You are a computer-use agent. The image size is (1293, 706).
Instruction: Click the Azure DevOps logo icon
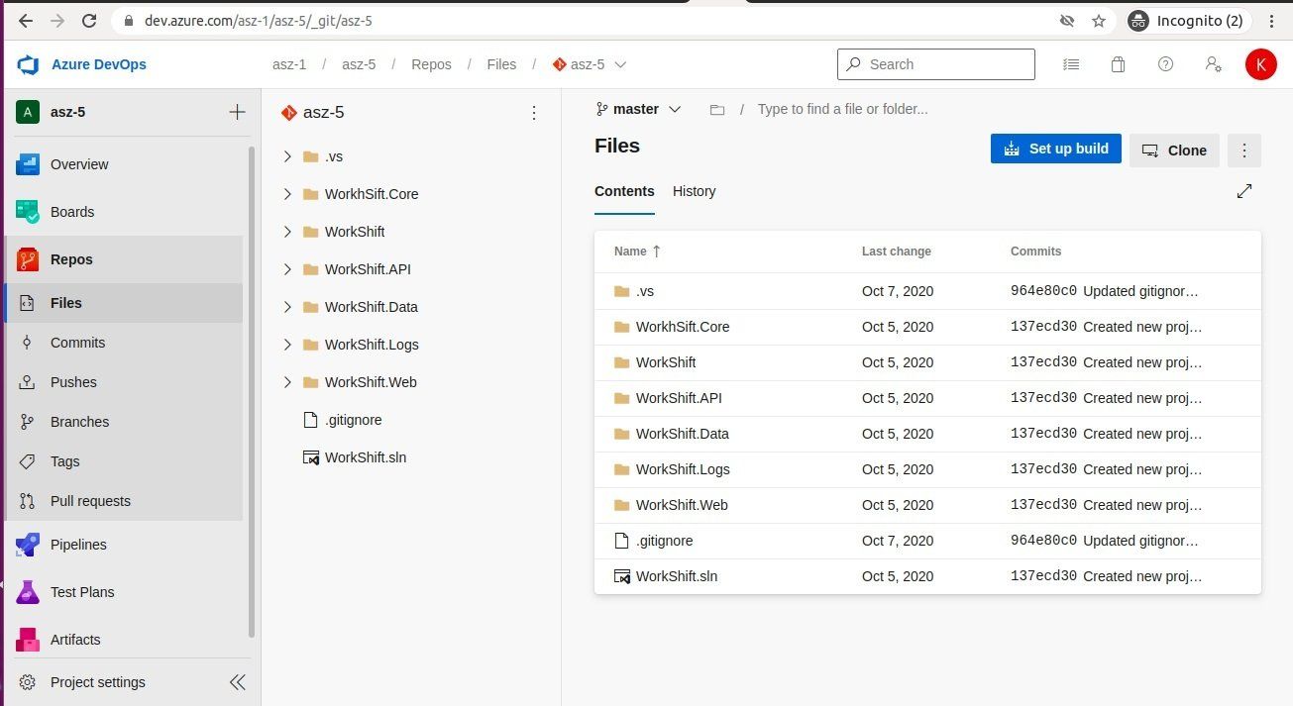[28, 64]
